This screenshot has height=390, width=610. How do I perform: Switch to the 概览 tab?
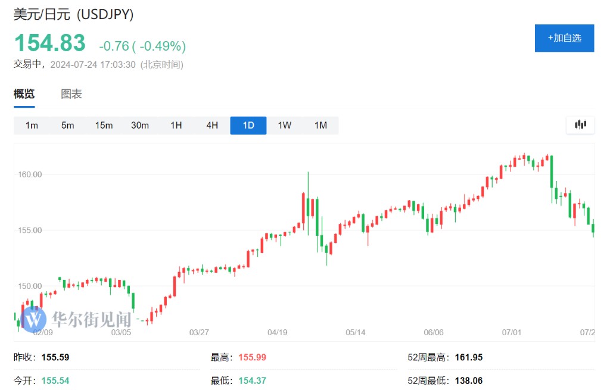click(24, 94)
